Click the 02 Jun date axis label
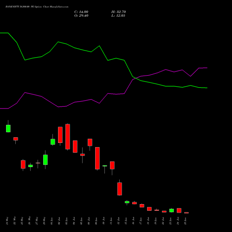232x232 pixels. pyautogui.click(x=59, y=221)
